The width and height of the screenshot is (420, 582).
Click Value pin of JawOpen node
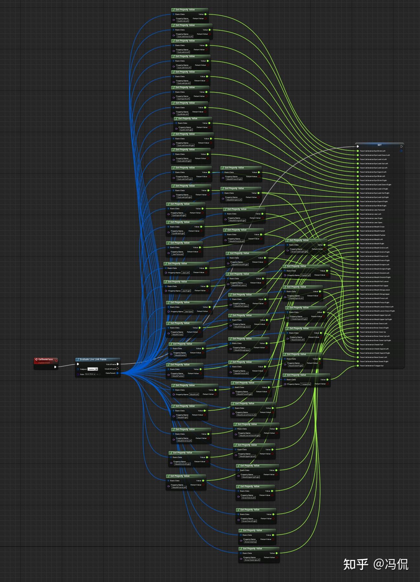(209, 307)
